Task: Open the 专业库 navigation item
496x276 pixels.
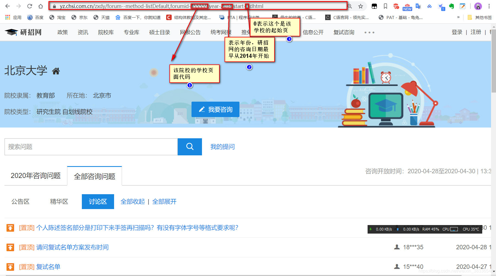Action: click(x=131, y=32)
